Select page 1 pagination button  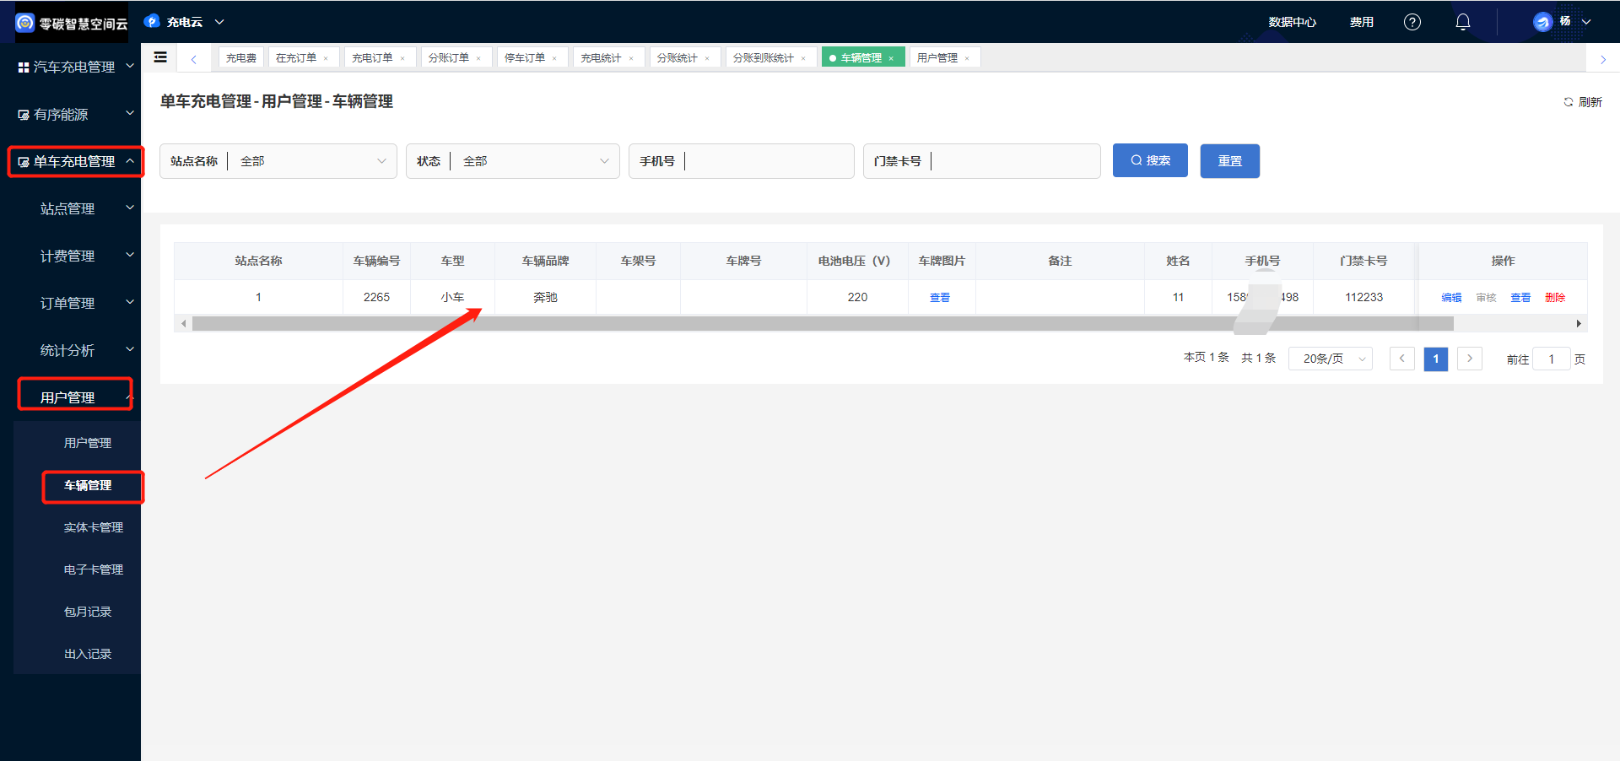pyautogui.click(x=1436, y=359)
